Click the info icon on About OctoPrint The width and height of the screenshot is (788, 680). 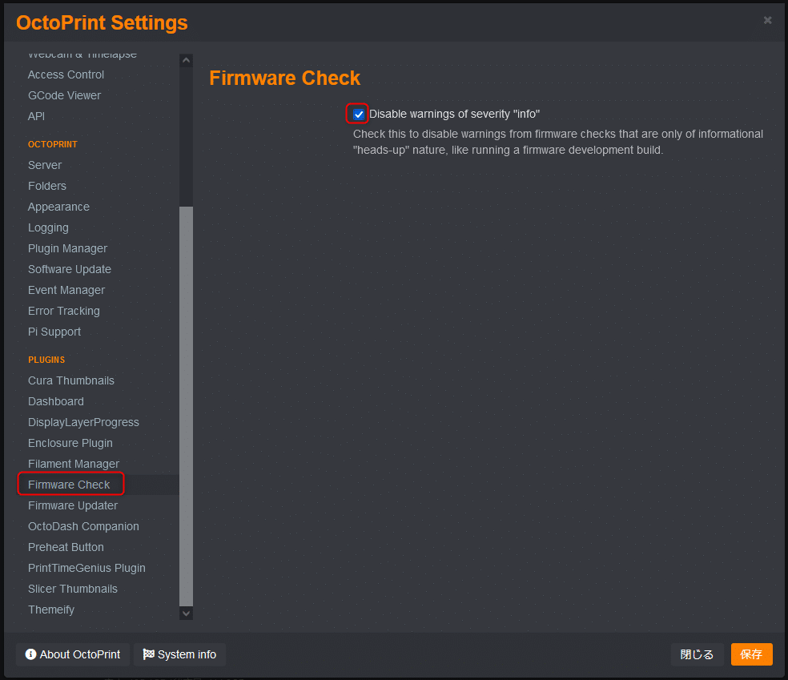[x=30, y=654]
